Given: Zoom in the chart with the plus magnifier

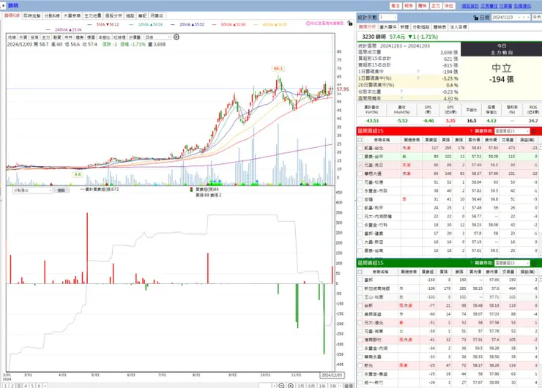Looking at the screenshot, I should (x=291, y=385).
